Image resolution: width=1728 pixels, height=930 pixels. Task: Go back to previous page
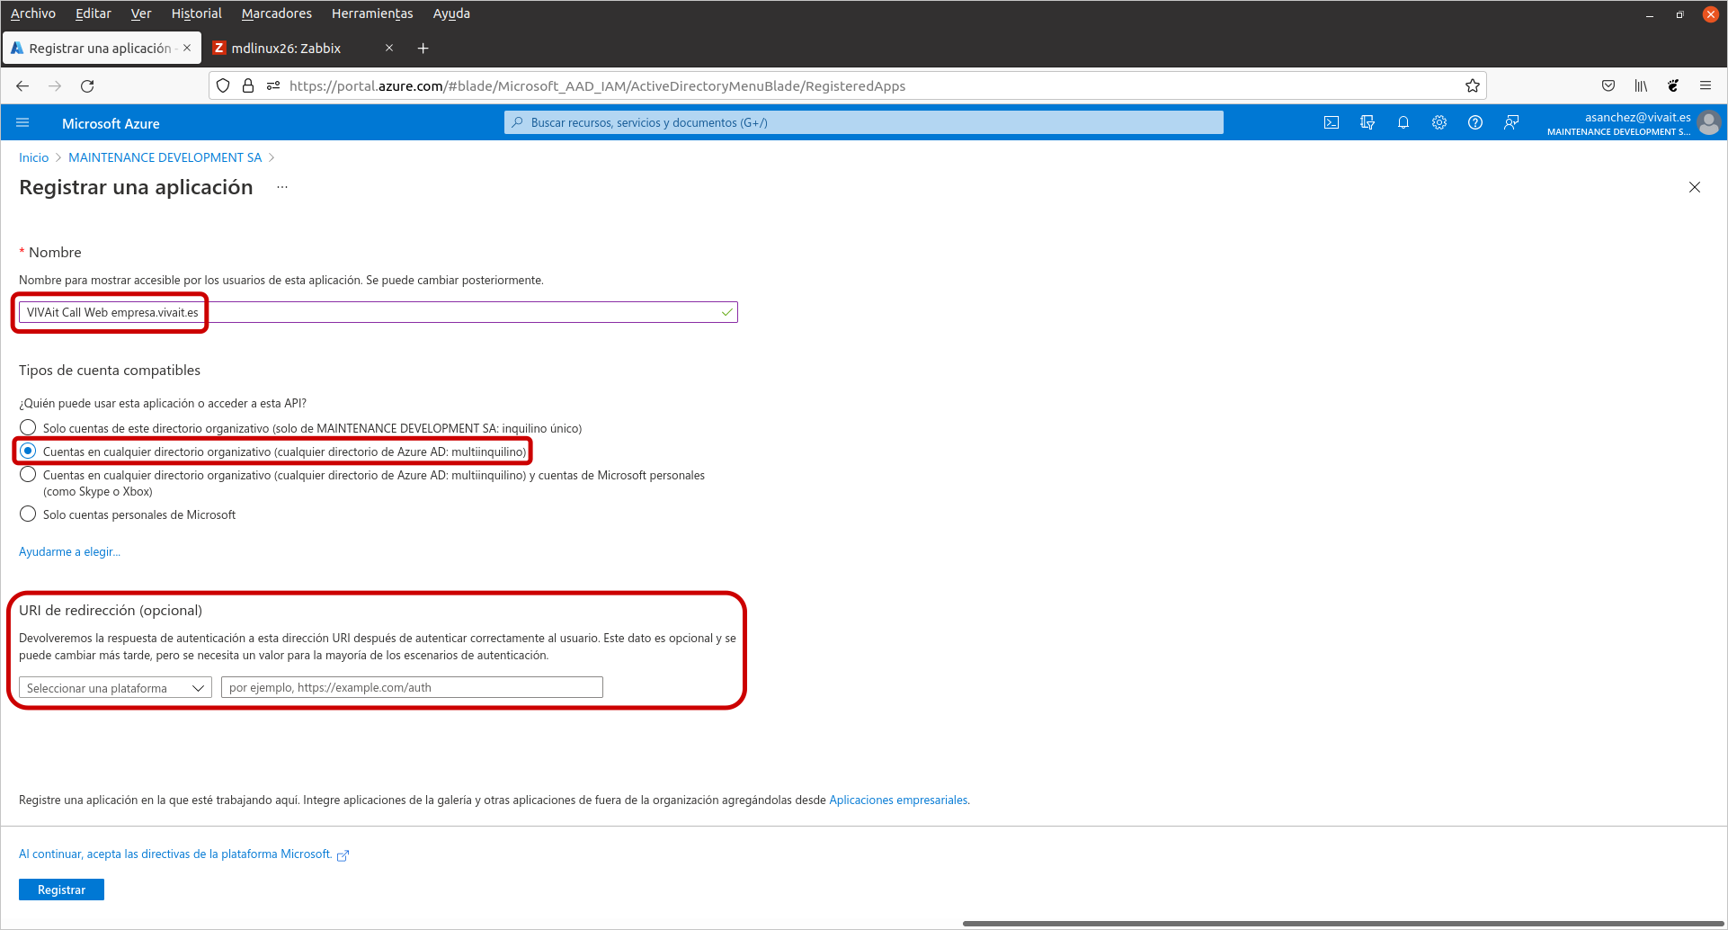pyautogui.click(x=22, y=85)
